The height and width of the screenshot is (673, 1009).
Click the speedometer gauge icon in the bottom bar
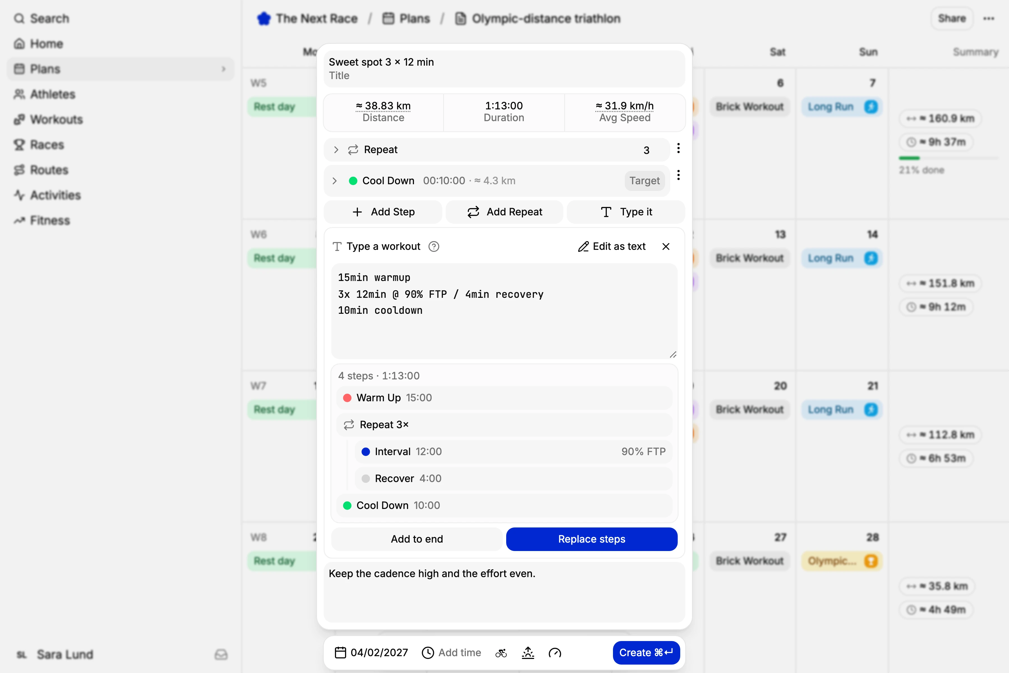tap(555, 653)
